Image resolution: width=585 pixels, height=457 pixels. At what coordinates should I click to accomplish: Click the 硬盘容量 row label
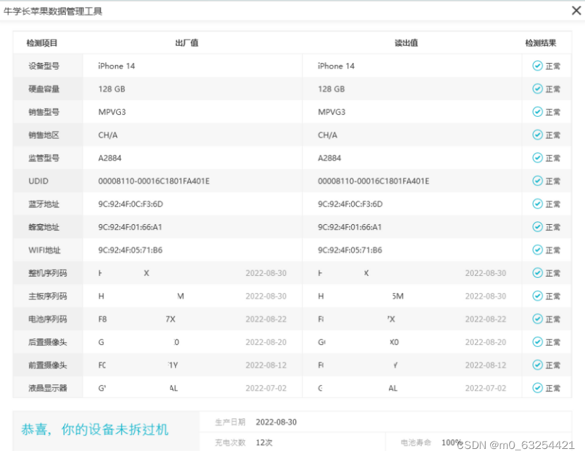click(44, 89)
